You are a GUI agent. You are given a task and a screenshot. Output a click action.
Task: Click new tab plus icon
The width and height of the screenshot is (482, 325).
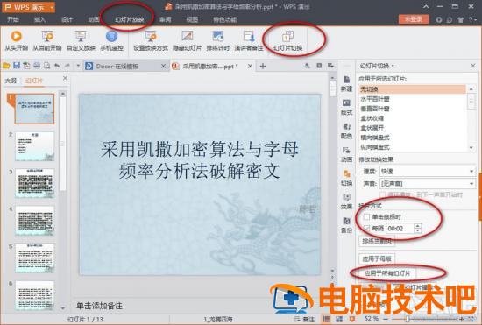coord(263,66)
